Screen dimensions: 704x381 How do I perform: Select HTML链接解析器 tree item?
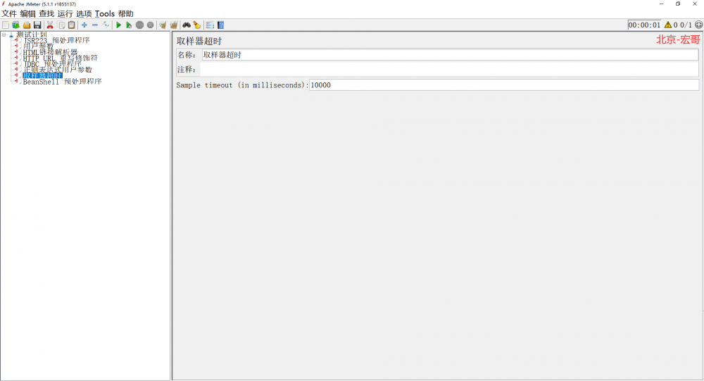pos(50,52)
